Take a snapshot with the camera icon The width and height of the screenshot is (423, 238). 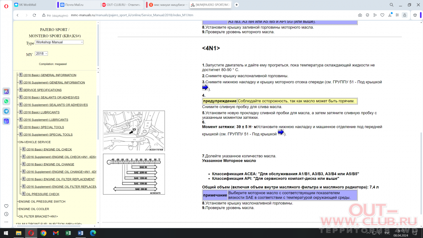click(x=360, y=15)
